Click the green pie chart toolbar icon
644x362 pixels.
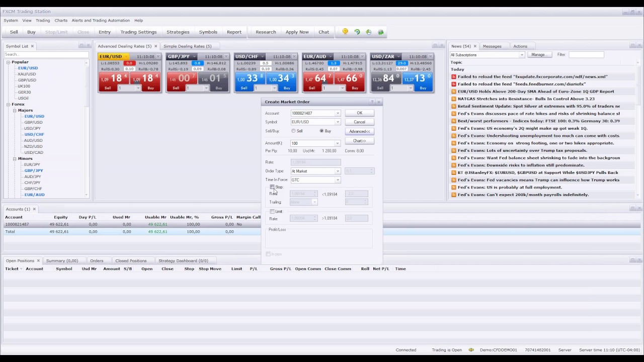pyautogui.click(x=369, y=32)
